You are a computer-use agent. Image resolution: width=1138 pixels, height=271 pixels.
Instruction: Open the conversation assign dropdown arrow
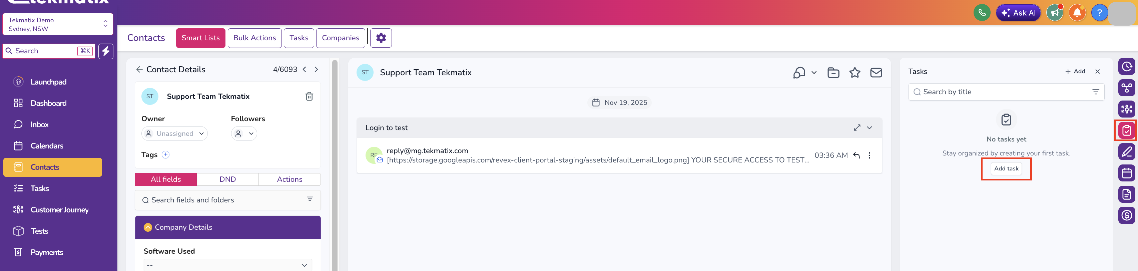[x=814, y=73]
